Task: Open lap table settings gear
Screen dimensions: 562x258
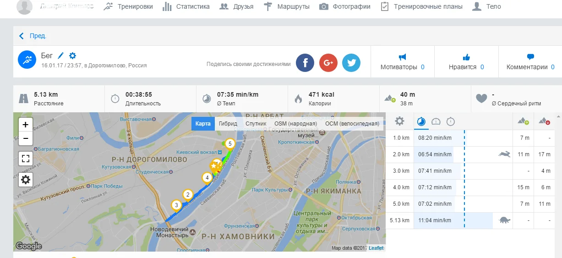Action: coord(400,121)
